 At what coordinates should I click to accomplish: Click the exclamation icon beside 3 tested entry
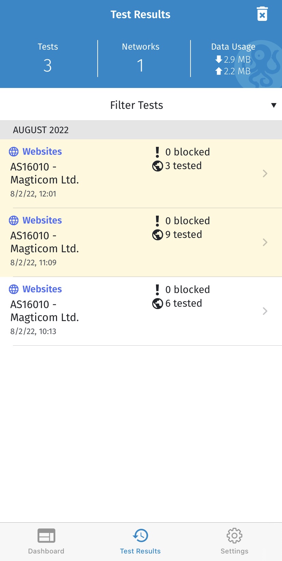pyautogui.click(x=157, y=152)
